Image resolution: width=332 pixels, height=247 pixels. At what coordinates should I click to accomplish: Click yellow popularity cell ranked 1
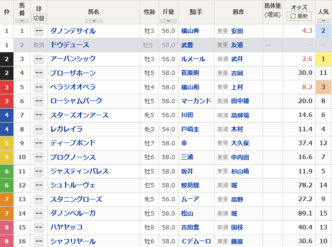(323, 59)
